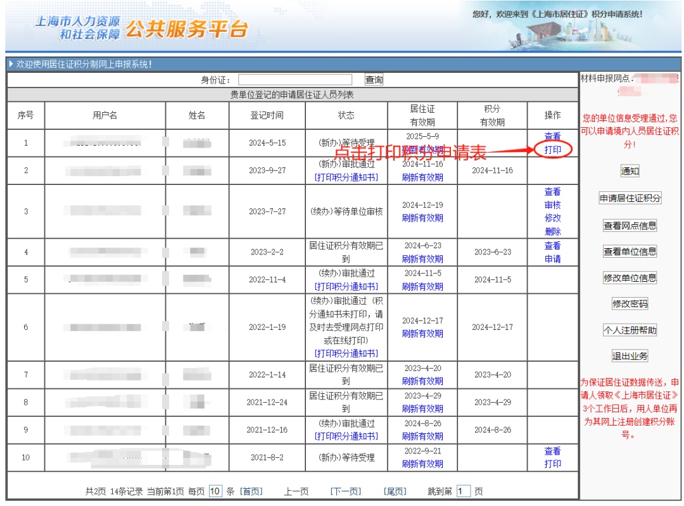The image size is (684, 506).
Task: Click the 退出业务 button
Action: click(630, 356)
